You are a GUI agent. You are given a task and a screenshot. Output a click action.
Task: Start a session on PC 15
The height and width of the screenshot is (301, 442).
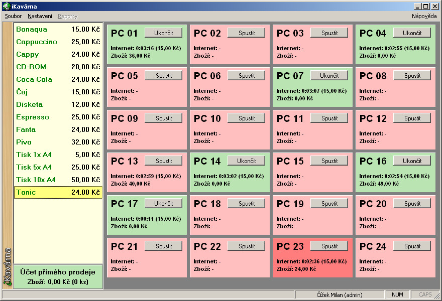[x=329, y=161]
